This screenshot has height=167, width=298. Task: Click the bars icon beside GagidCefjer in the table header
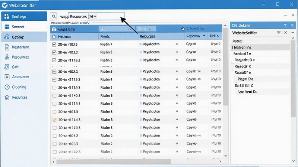click(54, 29)
